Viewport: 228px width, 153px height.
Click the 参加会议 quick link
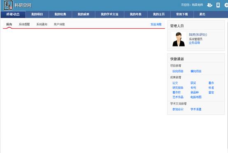click(x=178, y=109)
